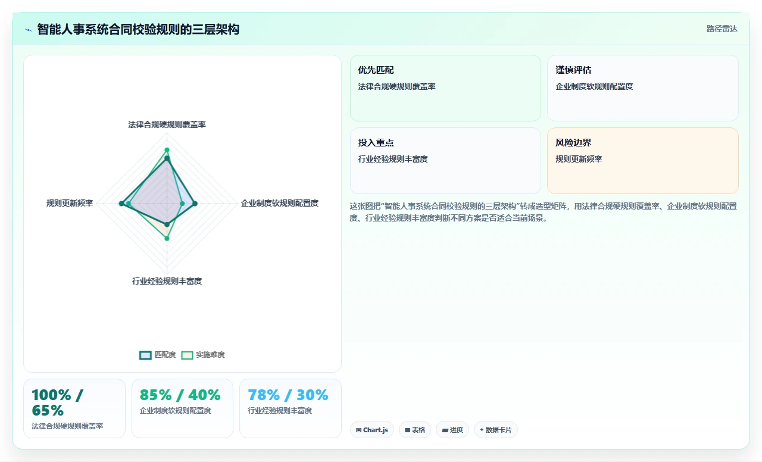
Task: Click the 实施难度 legend label
Action: pos(210,355)
